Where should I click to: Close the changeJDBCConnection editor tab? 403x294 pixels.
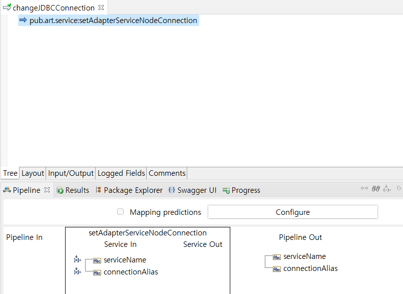pyautogui.click(x=101, y=8)
